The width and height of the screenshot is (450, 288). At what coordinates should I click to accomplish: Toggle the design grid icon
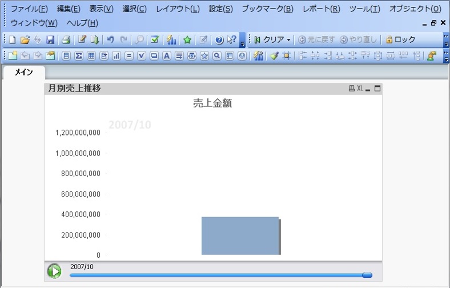pos(287,55)
